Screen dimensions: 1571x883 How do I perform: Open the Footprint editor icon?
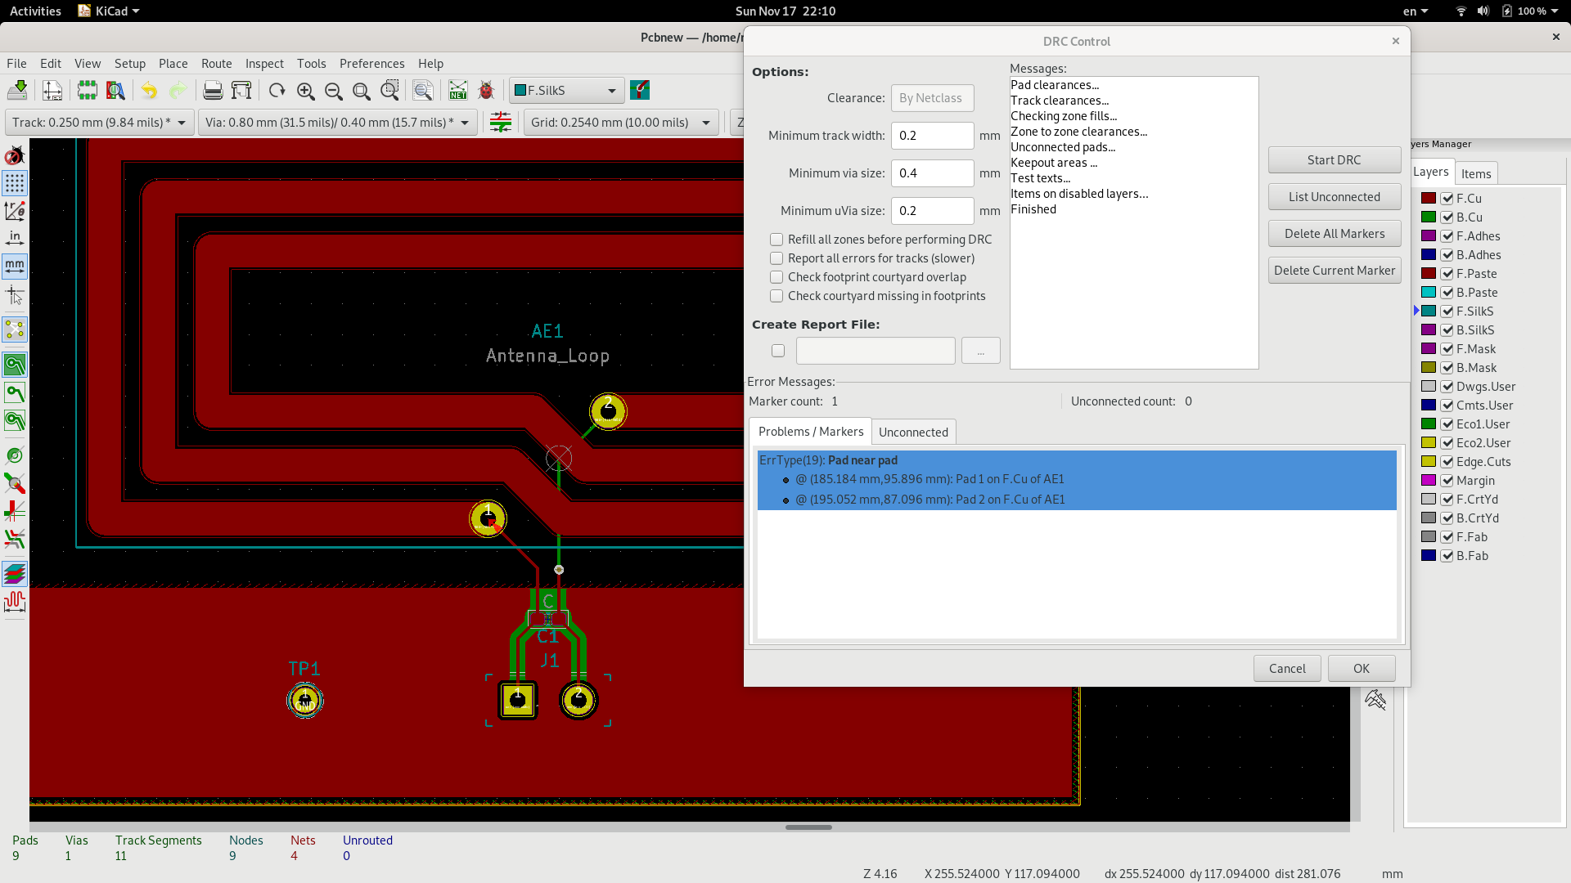(x=87, y=91)
